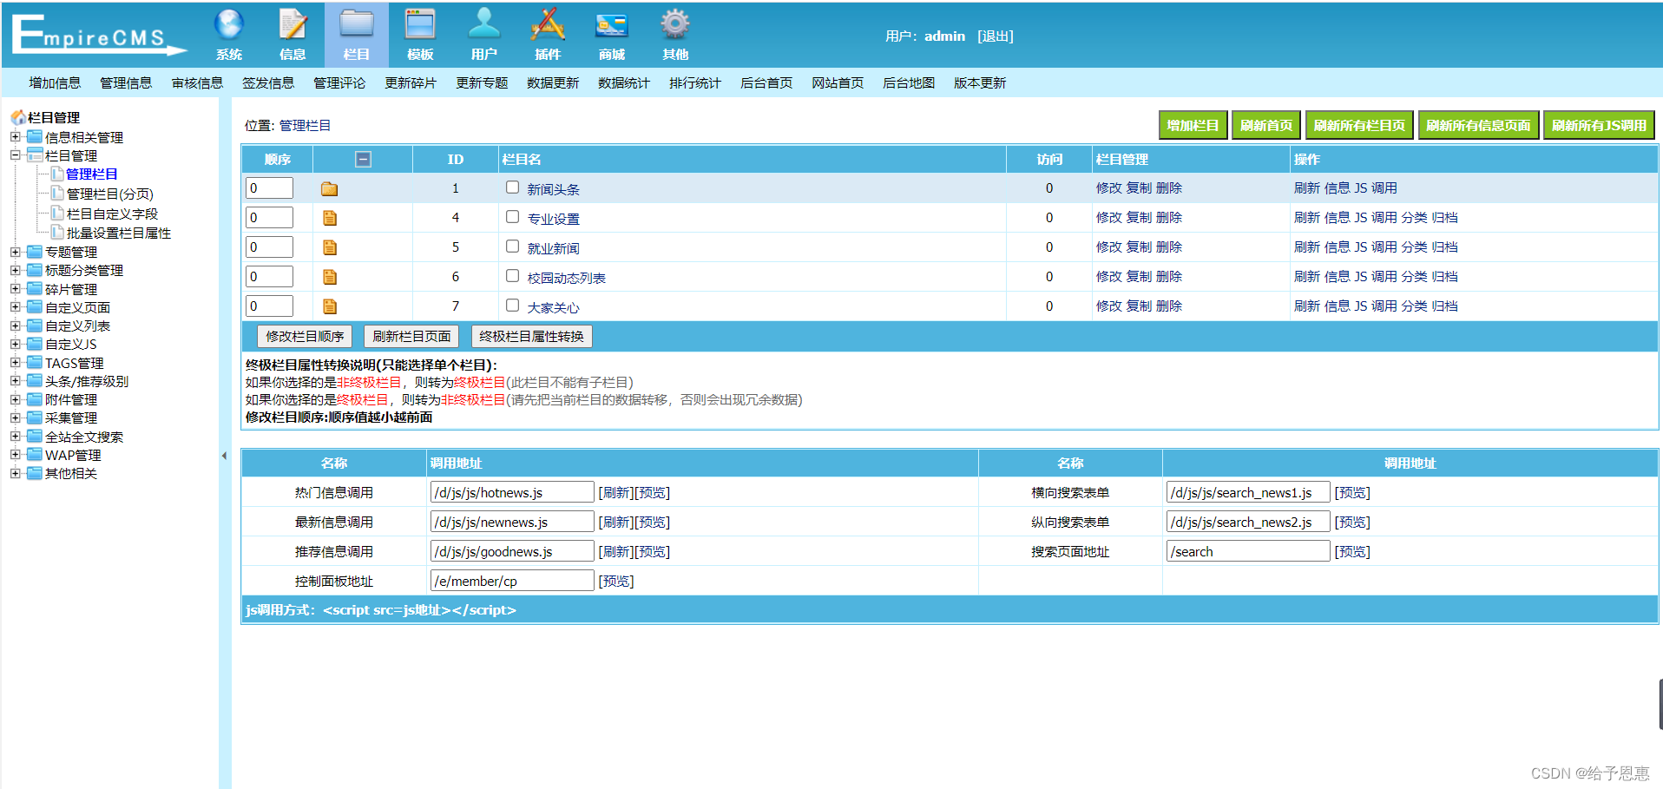Open the 插件 (Plugin) tools icon
This screenshot has height=789, width=1663.
[x=548, y=24]
